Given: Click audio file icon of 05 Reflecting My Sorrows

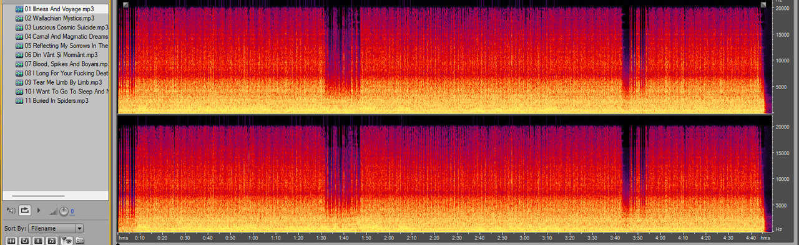Looking at the screenshot, I should 19,46.
